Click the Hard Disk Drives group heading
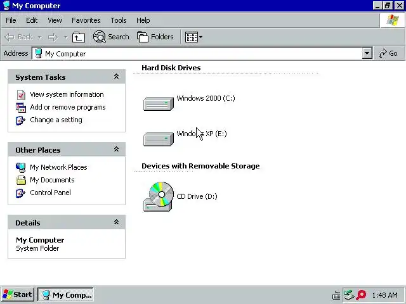406x304 pixels. (x=171, y=68)
